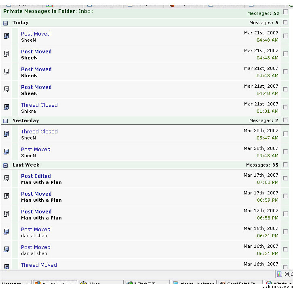Image resolution: width=293 pixels, height=289 pixels.
Task: Collapse the Yesterday message group
Action: pyautogui.click(x=5, y=121)
